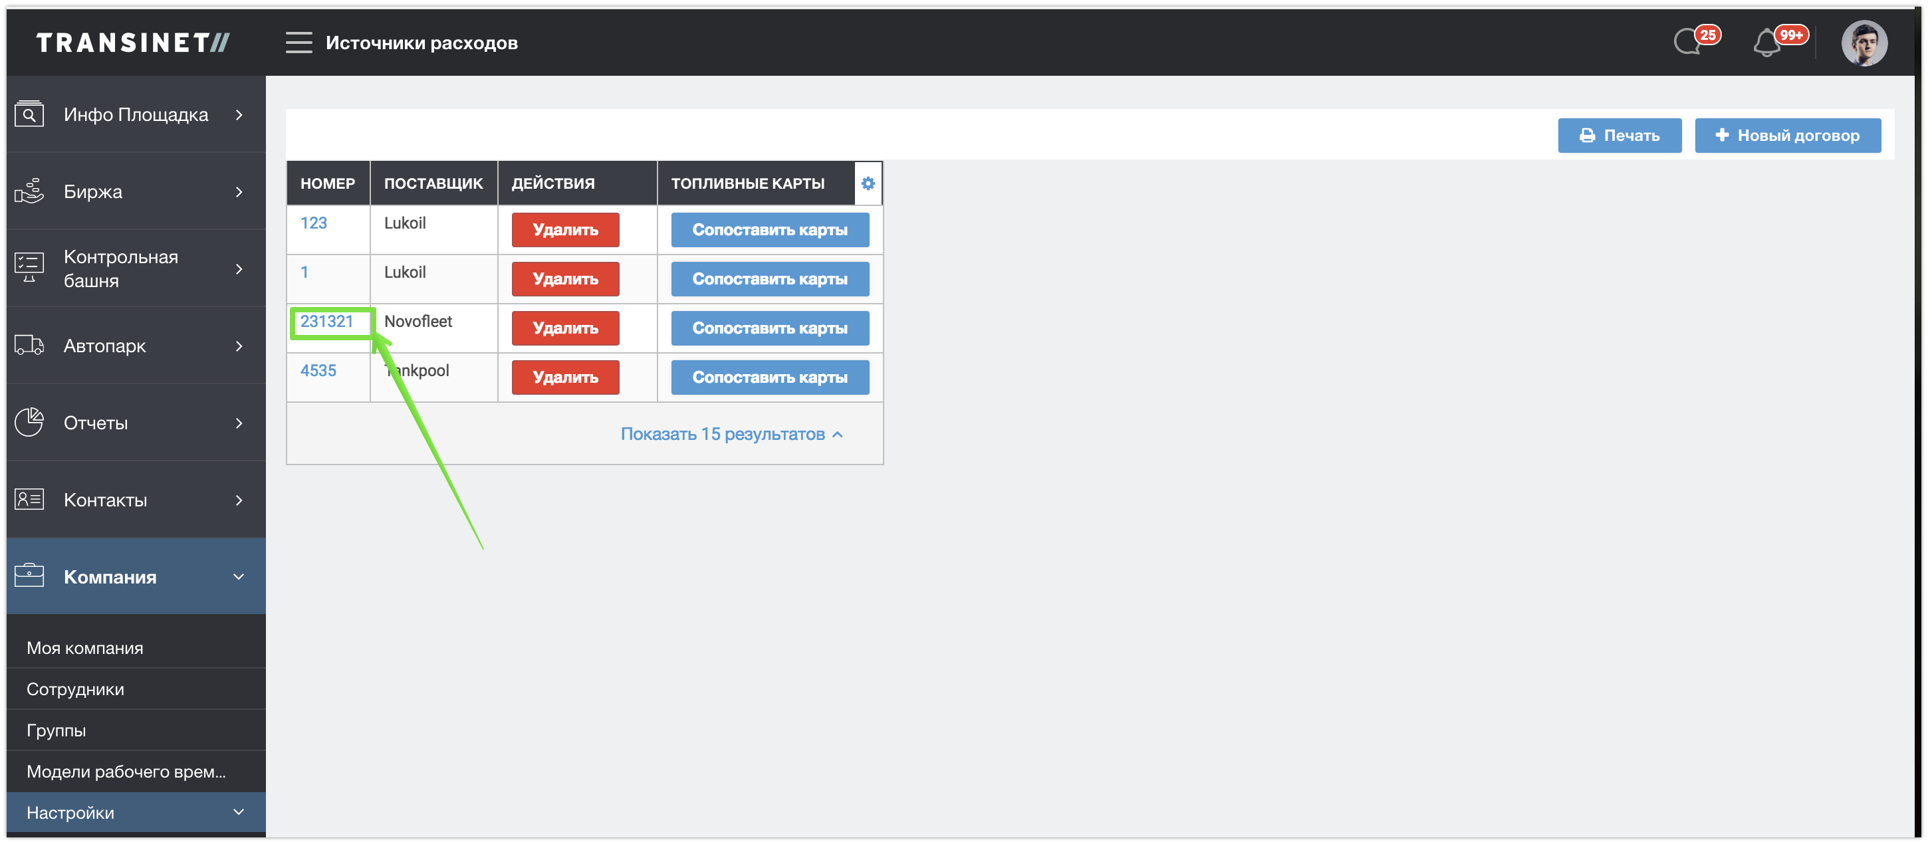The width and height of the screenshot is (1928, 844).
Task: Expand the Настройки submenu
Action: click(239, 813)
